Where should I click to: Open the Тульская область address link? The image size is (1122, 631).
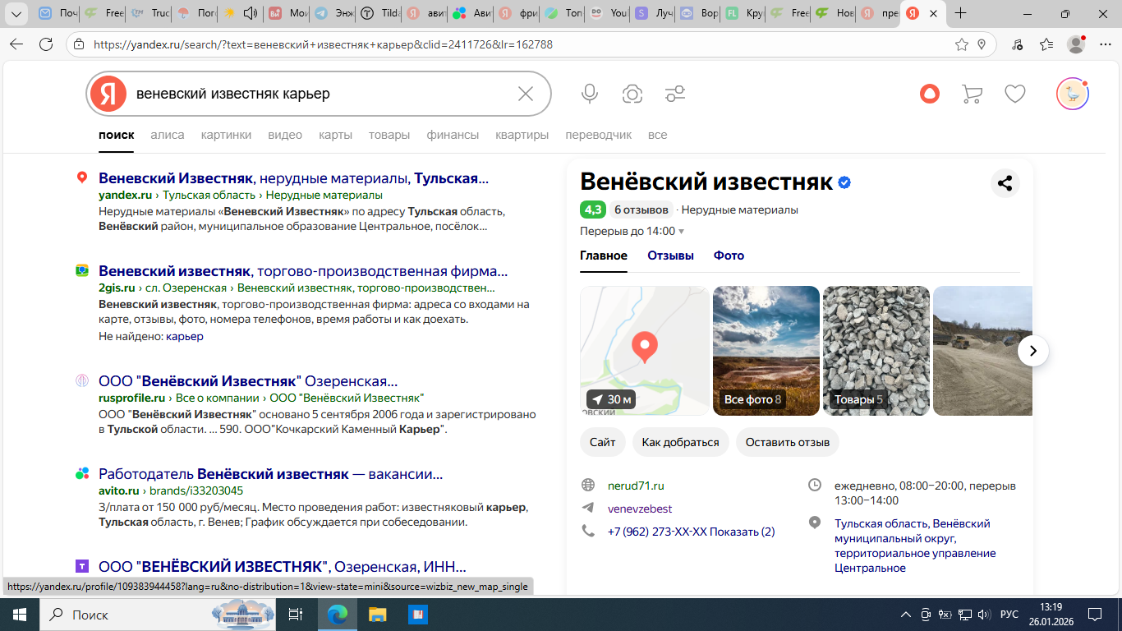[x=915, y=546]
